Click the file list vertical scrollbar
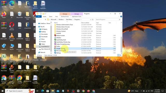 pos(121,44)
